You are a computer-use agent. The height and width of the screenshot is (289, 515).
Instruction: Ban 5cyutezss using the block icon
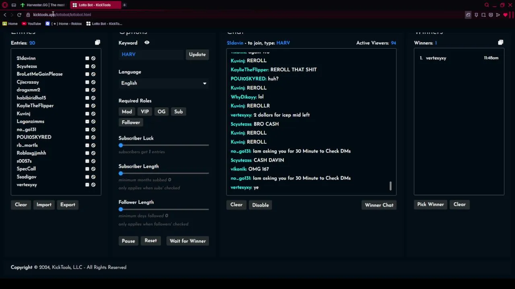(93, 66)
